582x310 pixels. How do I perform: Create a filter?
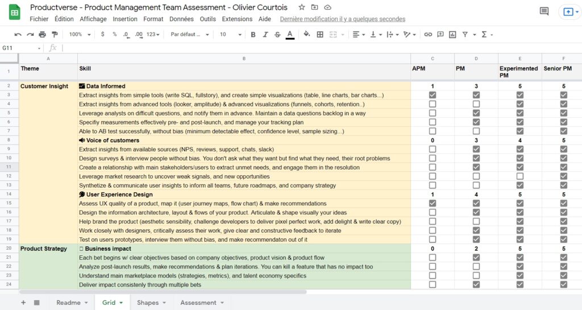[x=465, y=35]
